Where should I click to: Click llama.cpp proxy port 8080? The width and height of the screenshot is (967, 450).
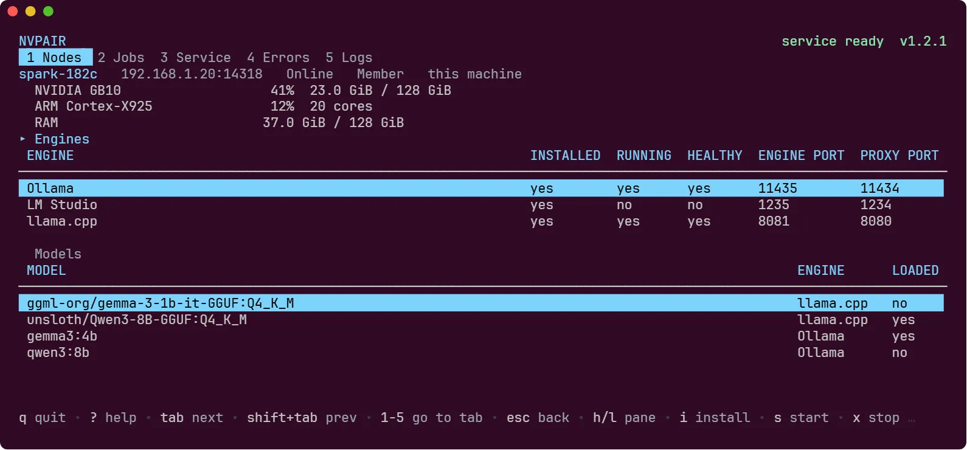[876, 221]
